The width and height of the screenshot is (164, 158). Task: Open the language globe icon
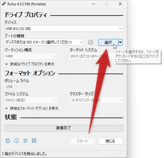click(x=8, y=140)
